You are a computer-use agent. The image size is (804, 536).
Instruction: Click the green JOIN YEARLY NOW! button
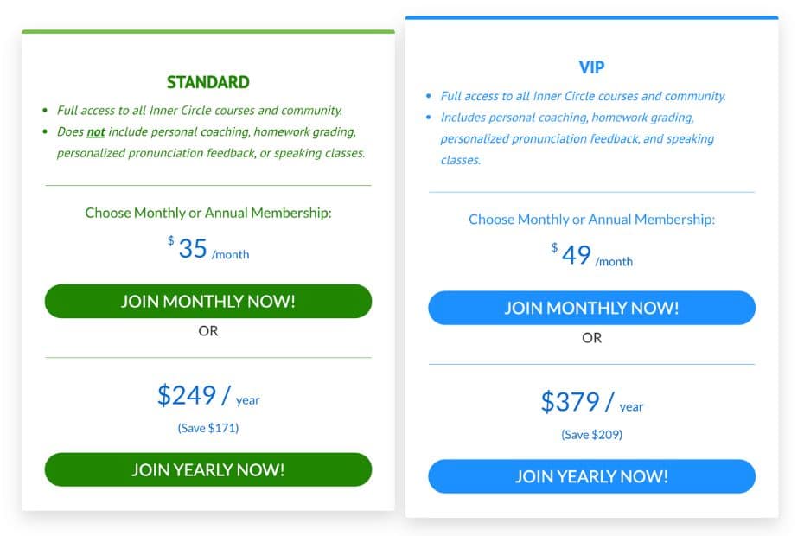coord(207,469)
